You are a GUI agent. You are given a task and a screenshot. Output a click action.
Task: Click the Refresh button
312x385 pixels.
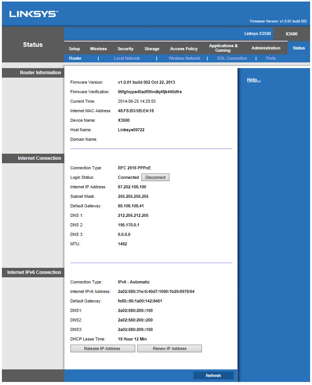pyautogui.click(x=213, y=375)
